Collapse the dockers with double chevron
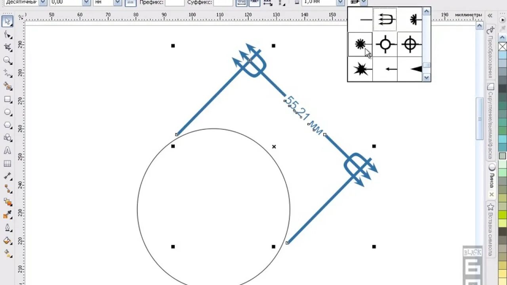 490,15
